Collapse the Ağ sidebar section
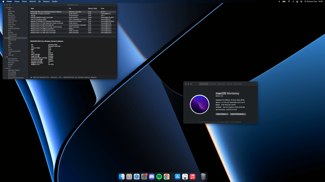The height and width of the screenshot is (182, 325). [5, 57]
